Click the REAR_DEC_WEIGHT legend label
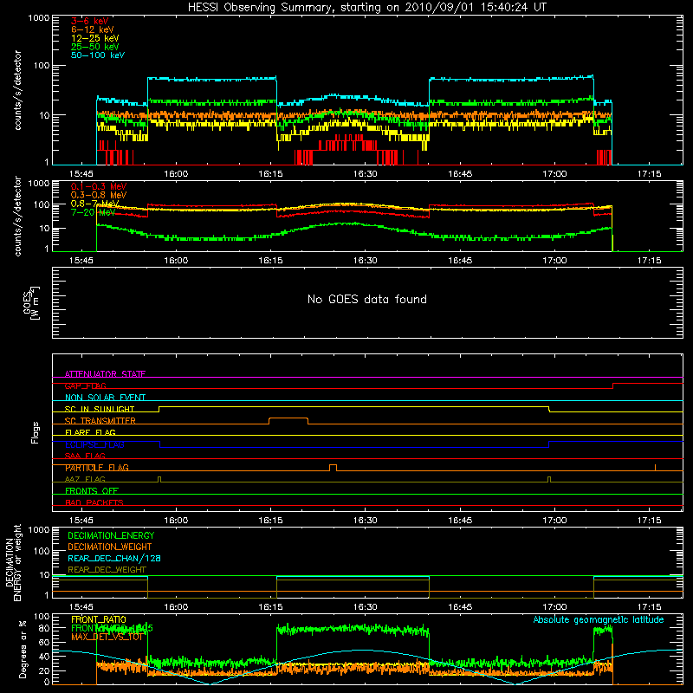693x693 pixels. tap(107, 570)
